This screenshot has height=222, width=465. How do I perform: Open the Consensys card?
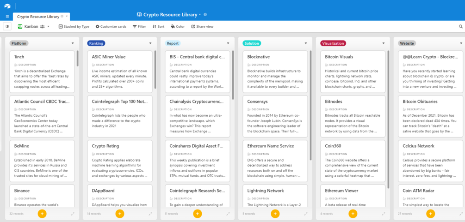pyautogui.click(x=275, y=116)
